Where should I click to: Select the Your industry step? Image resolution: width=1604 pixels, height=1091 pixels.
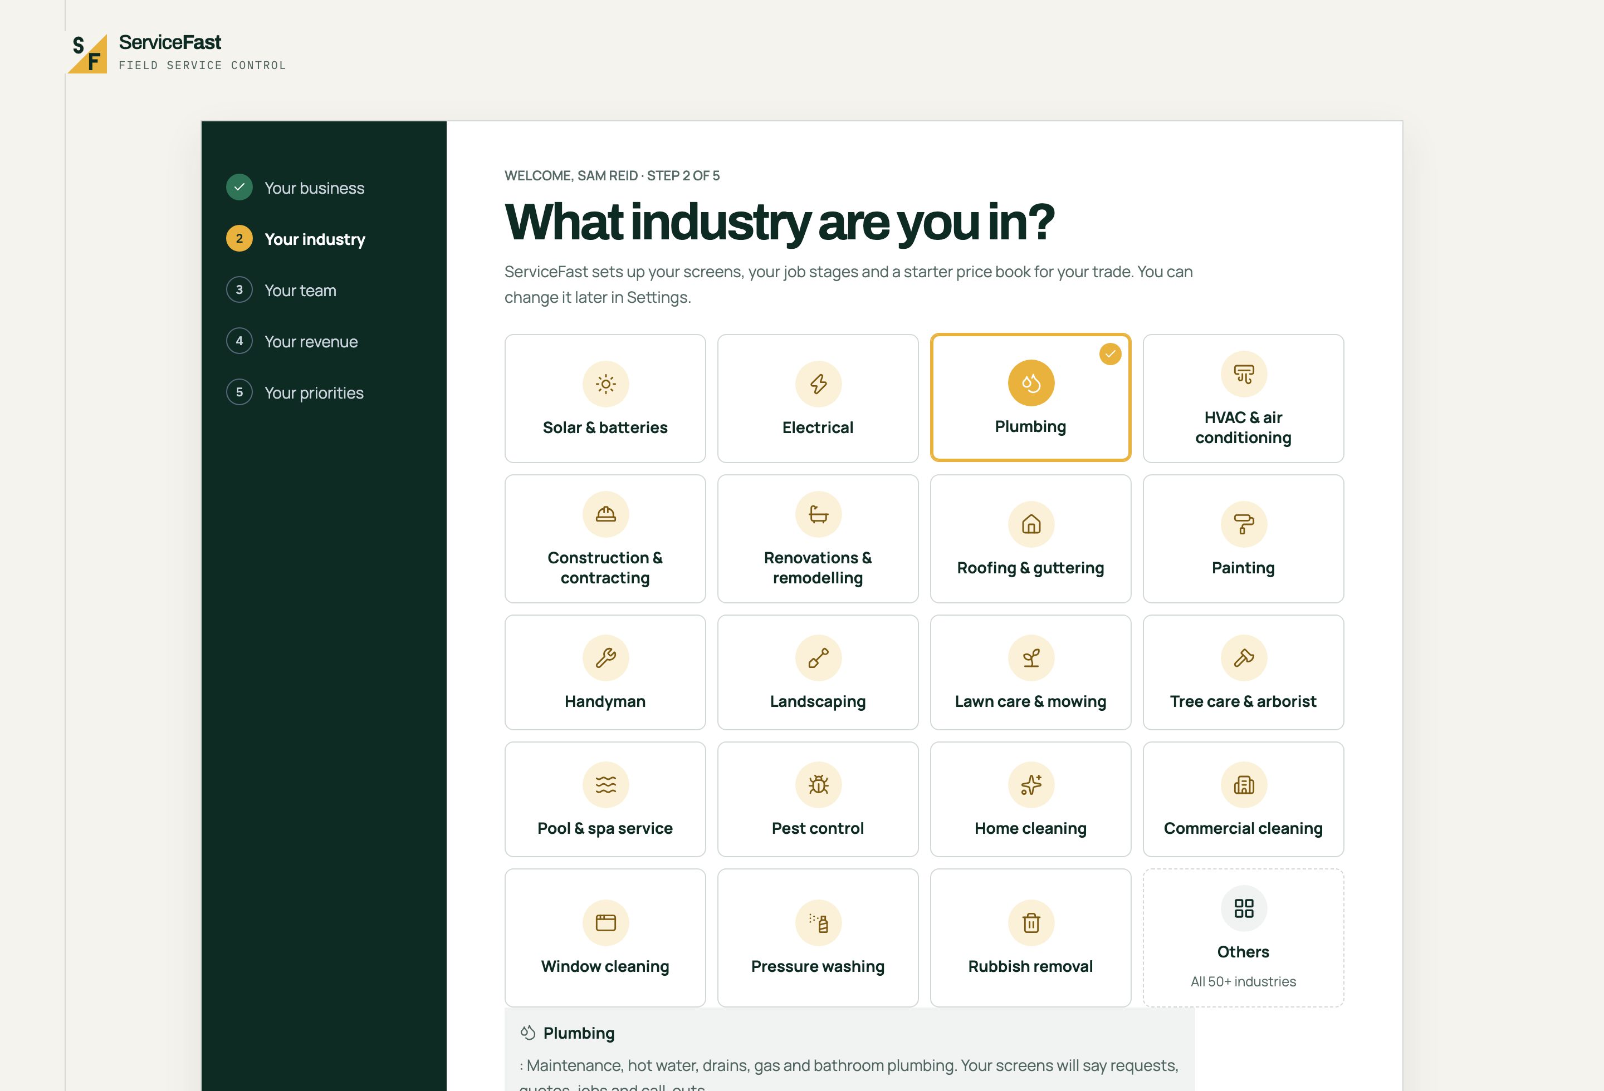pyautogui.click(x=295, y=239)
